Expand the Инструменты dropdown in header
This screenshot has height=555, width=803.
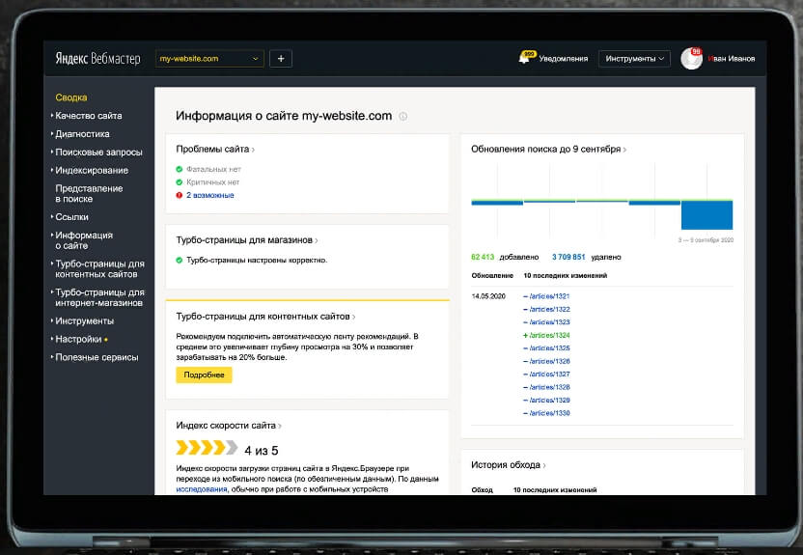pyautogui.click(x=634, y=58)
